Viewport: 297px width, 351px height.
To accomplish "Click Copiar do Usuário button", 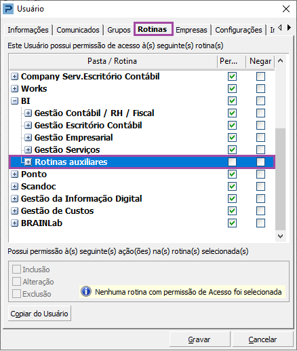I will 39,314.
